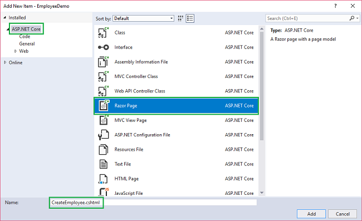The image size is (362, 221).
Task: Open the search options dropdown arrow
Action: click(x=358, y=18)
